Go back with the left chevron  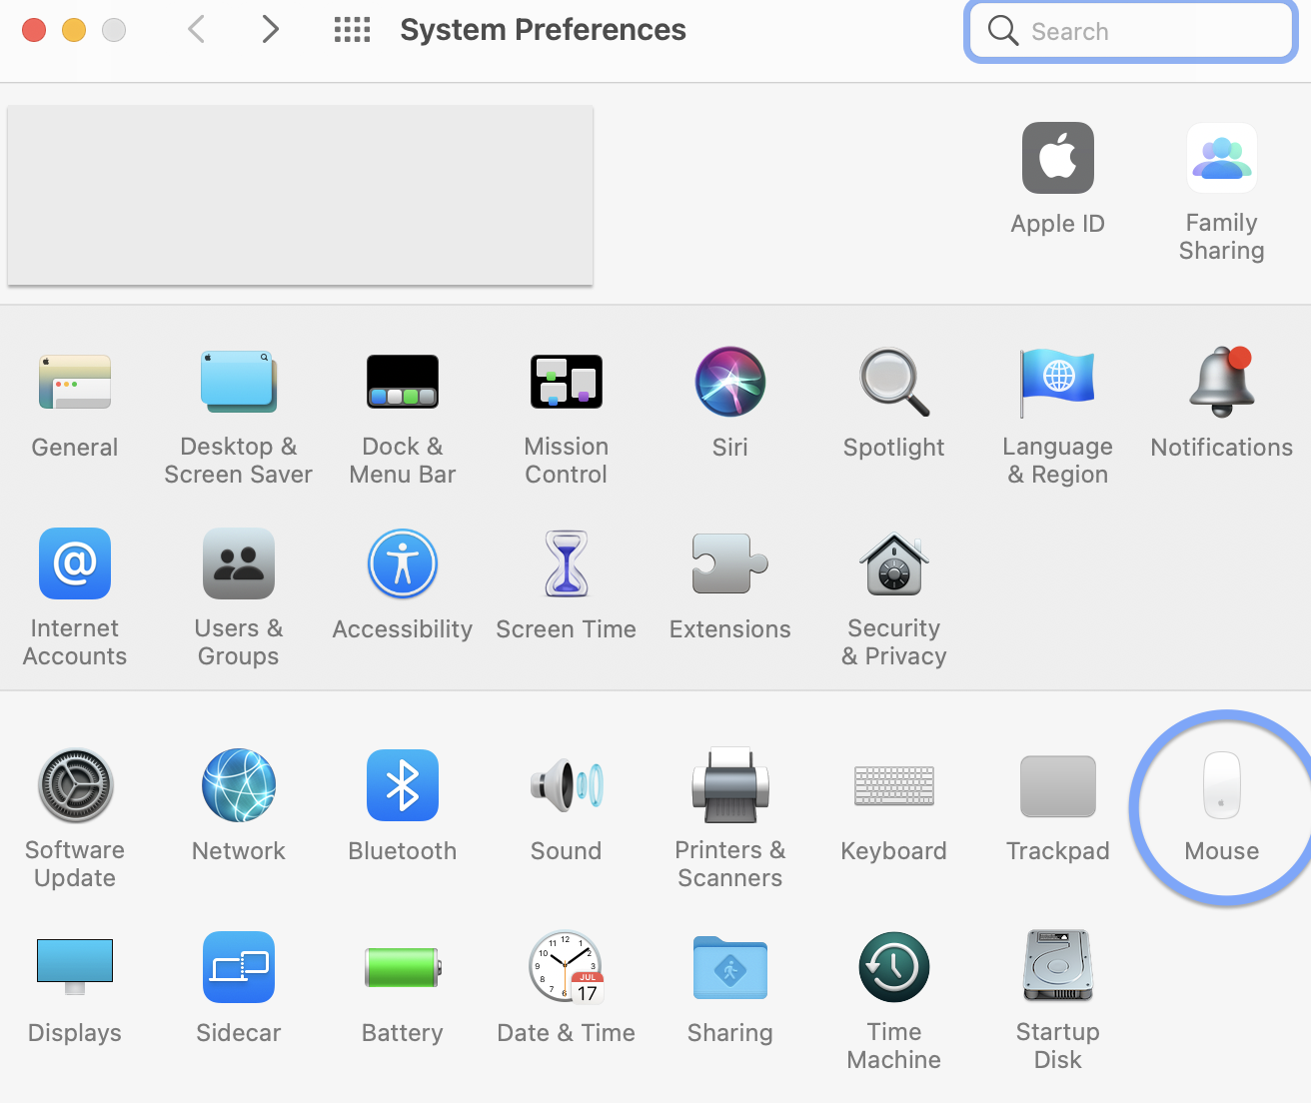pyautogui.click(x=197, y=29)
